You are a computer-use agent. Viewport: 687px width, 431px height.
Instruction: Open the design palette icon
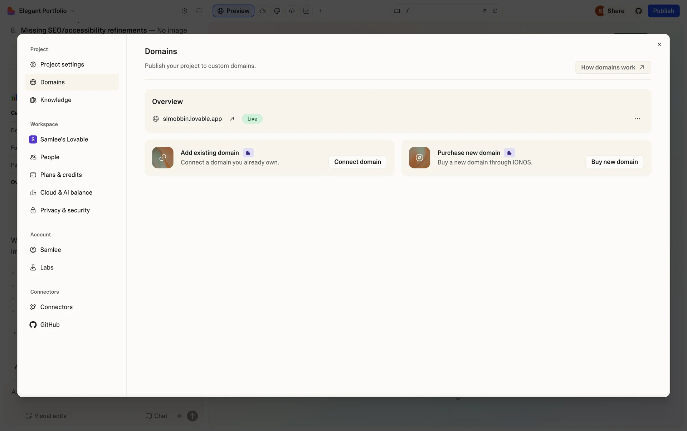point(277,11)
